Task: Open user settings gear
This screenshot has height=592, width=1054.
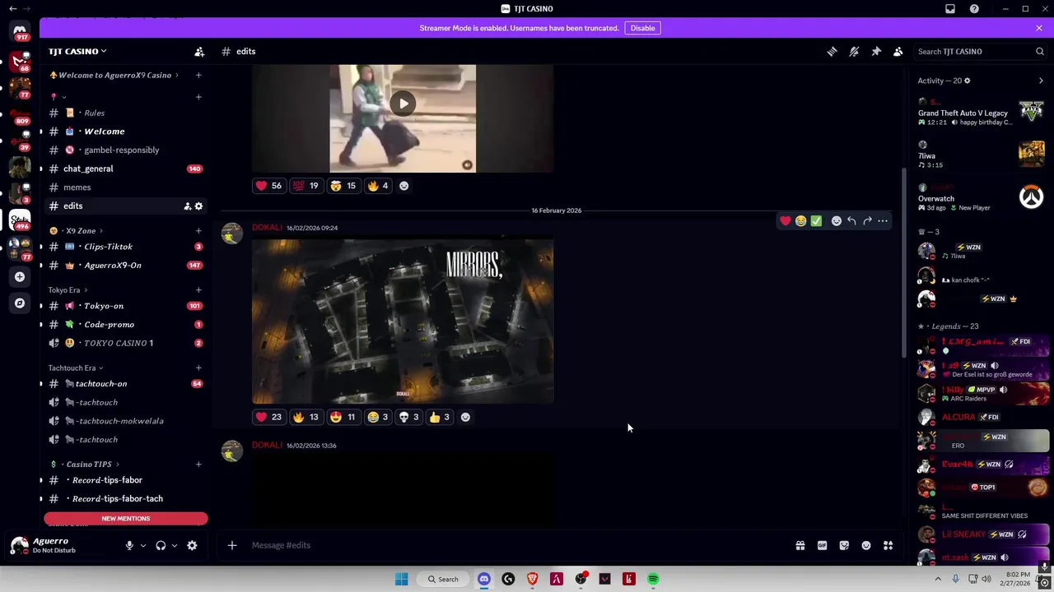Action: click(x=192, y=545)
